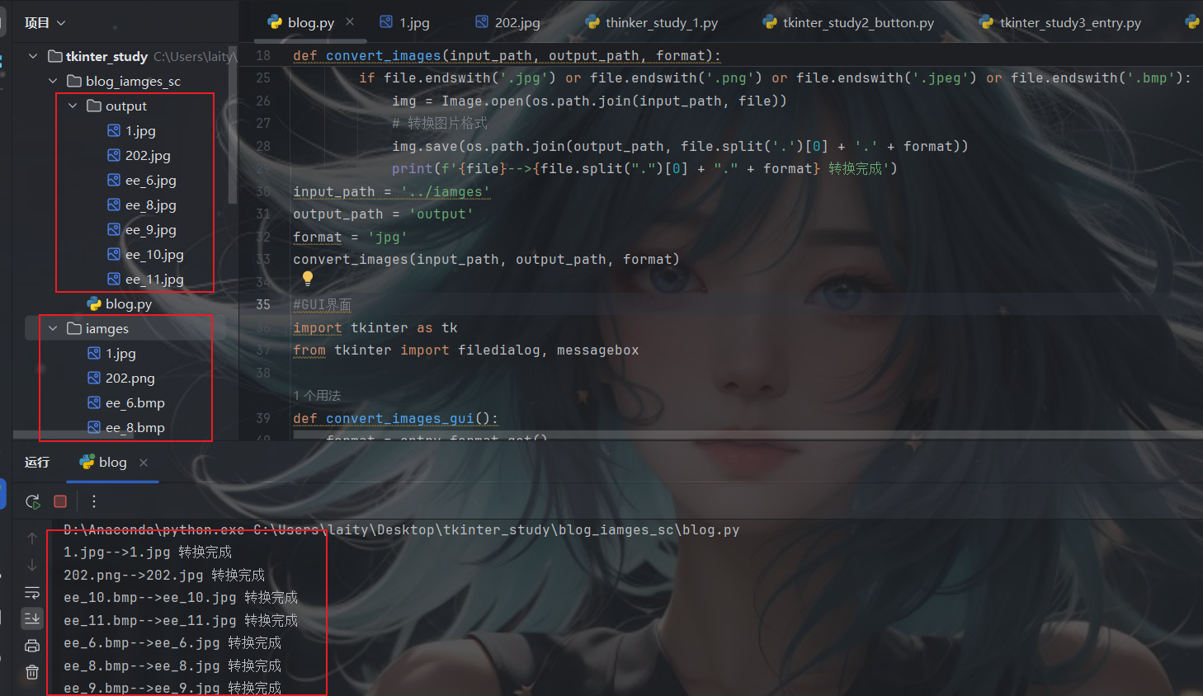The height and width of the screenshot is (696, 1203).
Task: Close the blog.py editor tab
Action: (350, 22)
